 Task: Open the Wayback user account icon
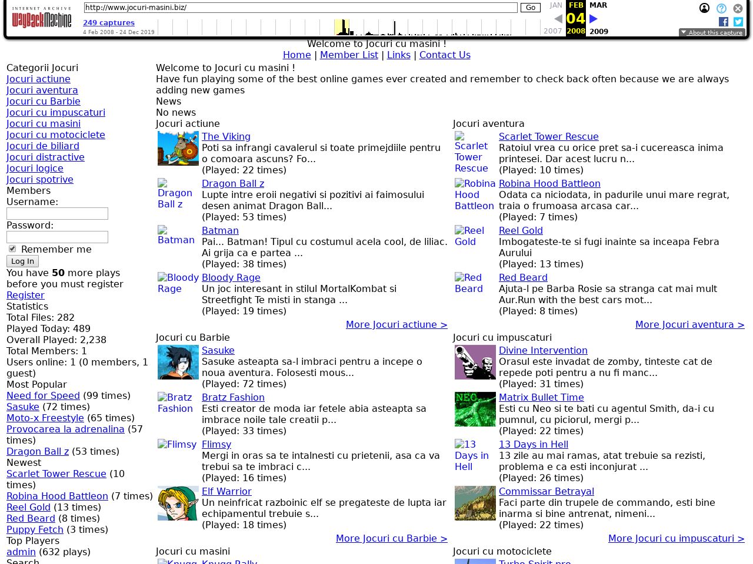[704, 8]
